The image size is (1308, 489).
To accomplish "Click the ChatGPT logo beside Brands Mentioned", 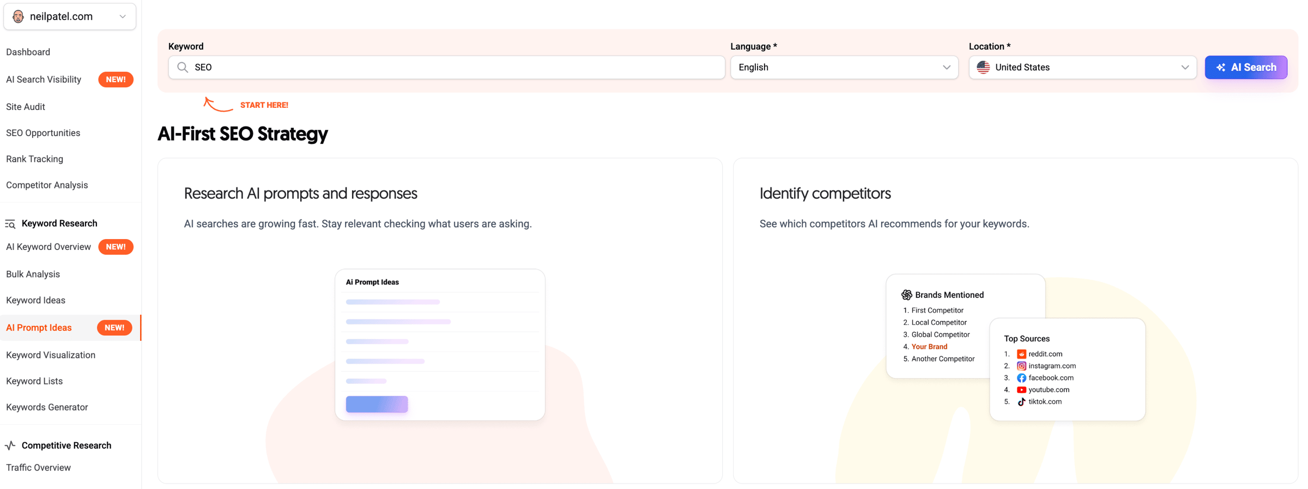I will tap(906, 295).
